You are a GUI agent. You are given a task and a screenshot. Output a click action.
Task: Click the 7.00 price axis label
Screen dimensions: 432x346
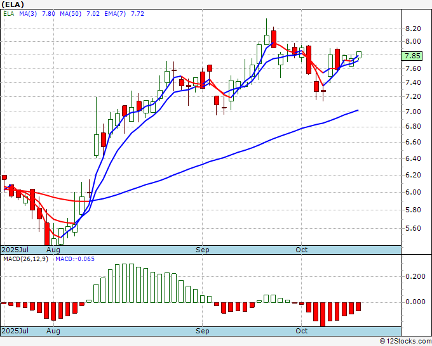[x=413, y=112]
